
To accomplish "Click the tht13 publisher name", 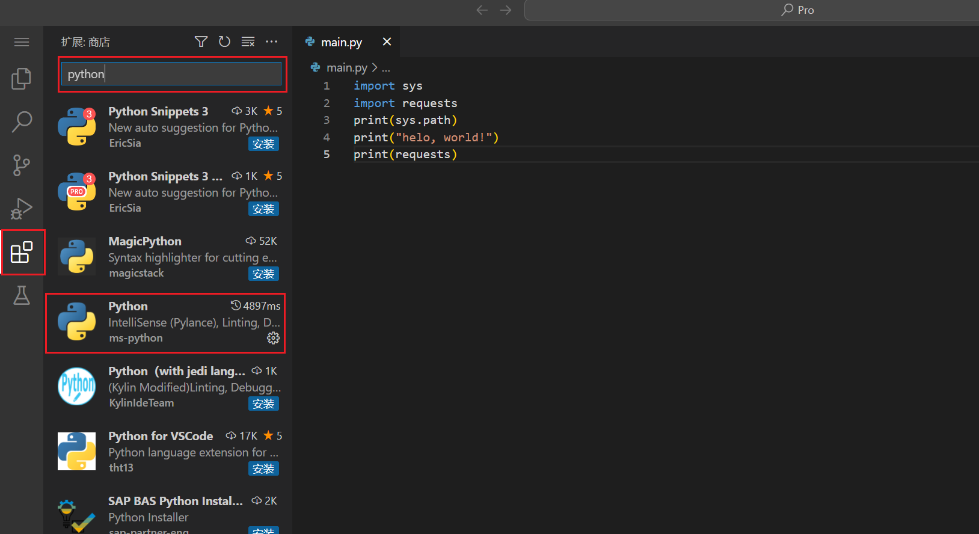I will [121, 468].
